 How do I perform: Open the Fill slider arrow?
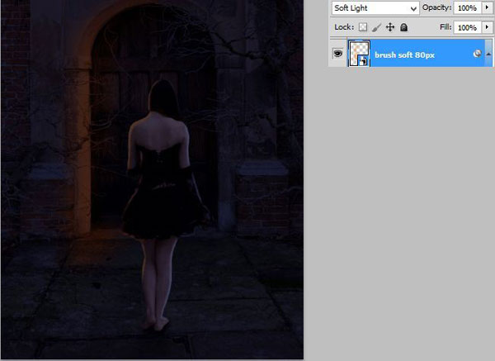click(487, 27)
